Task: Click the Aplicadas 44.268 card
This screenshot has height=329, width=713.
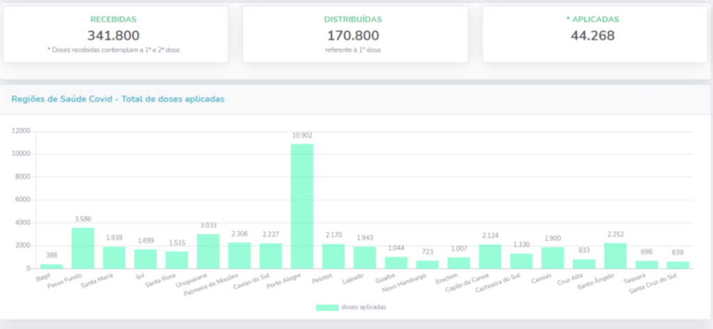Action: coord(593,35)
